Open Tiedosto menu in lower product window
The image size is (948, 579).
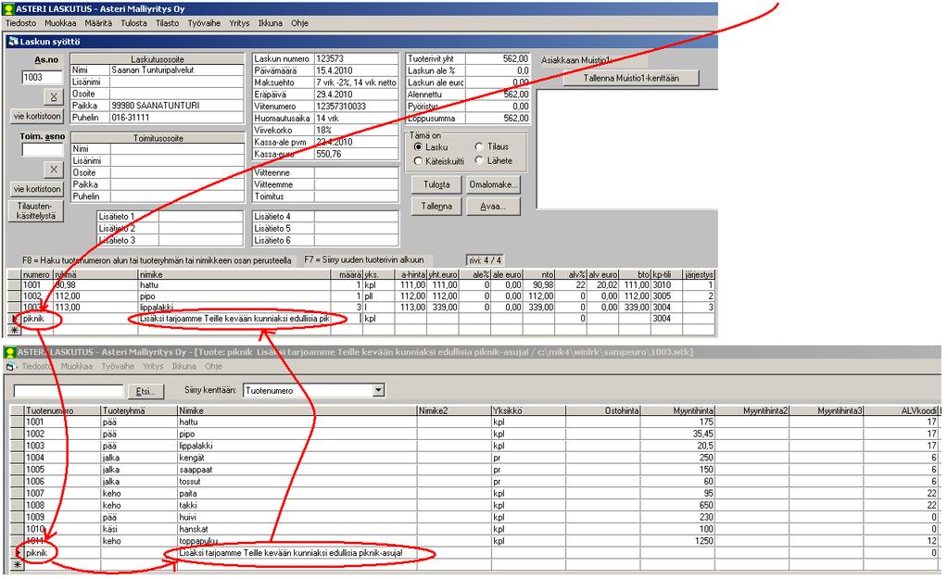tap(37, 366)
